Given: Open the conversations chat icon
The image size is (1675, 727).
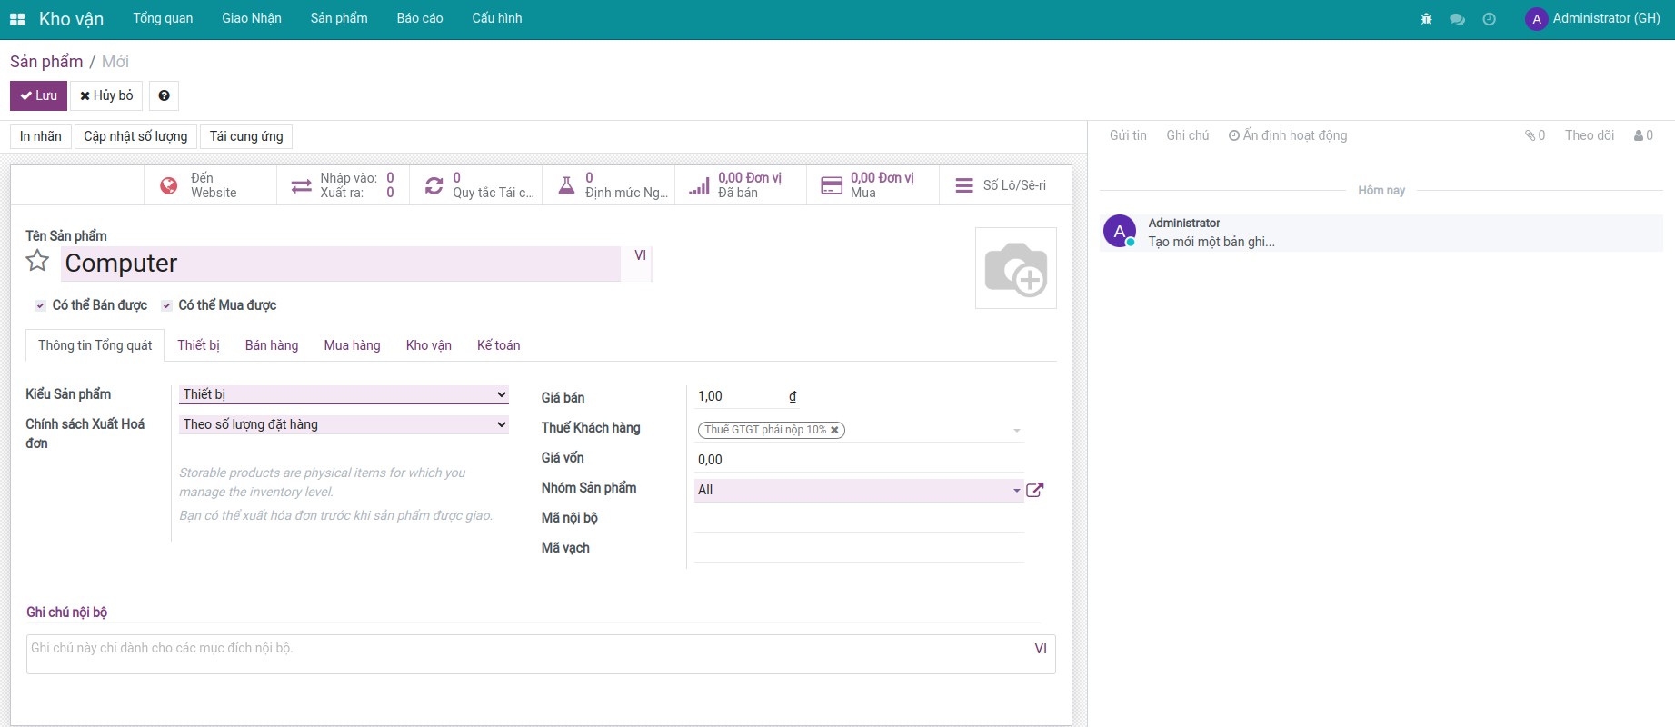Looking at the screenshot, I should 1457,19.
